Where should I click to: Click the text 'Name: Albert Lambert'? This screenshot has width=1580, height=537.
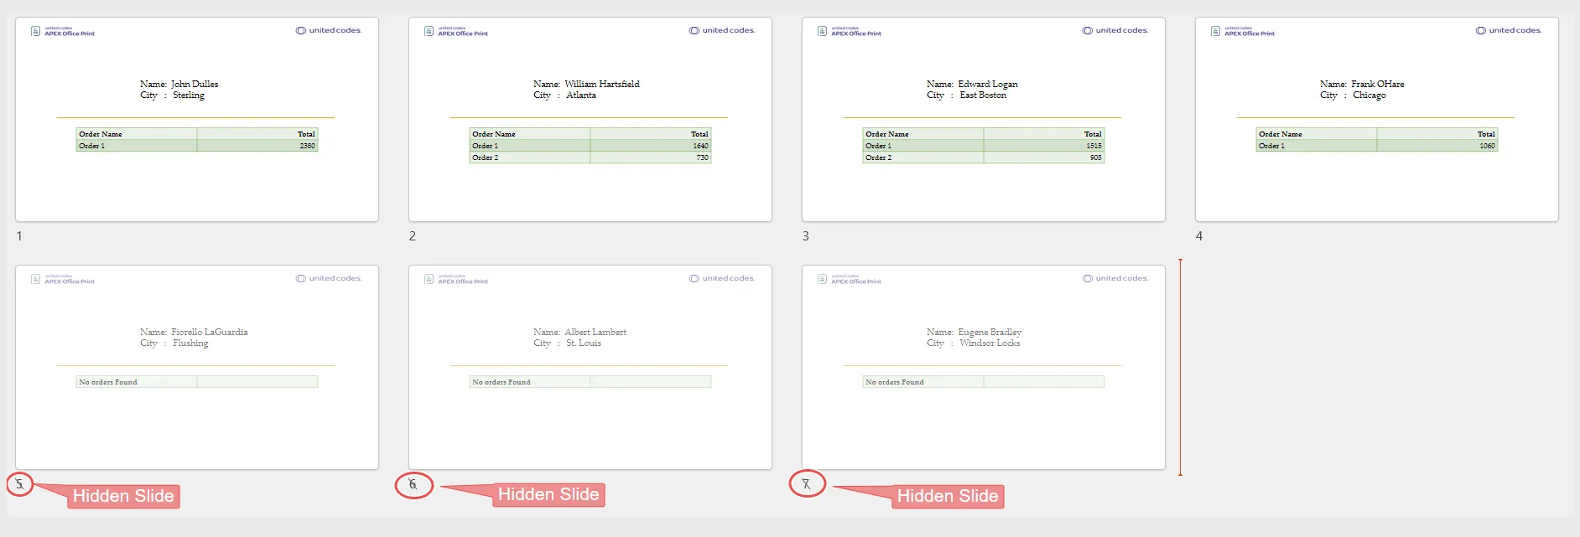click(580, 332)
